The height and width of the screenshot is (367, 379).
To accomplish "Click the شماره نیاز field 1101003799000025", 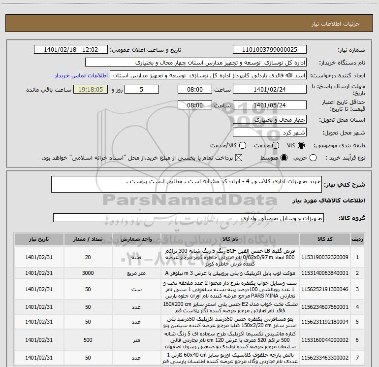I will 270,50.
